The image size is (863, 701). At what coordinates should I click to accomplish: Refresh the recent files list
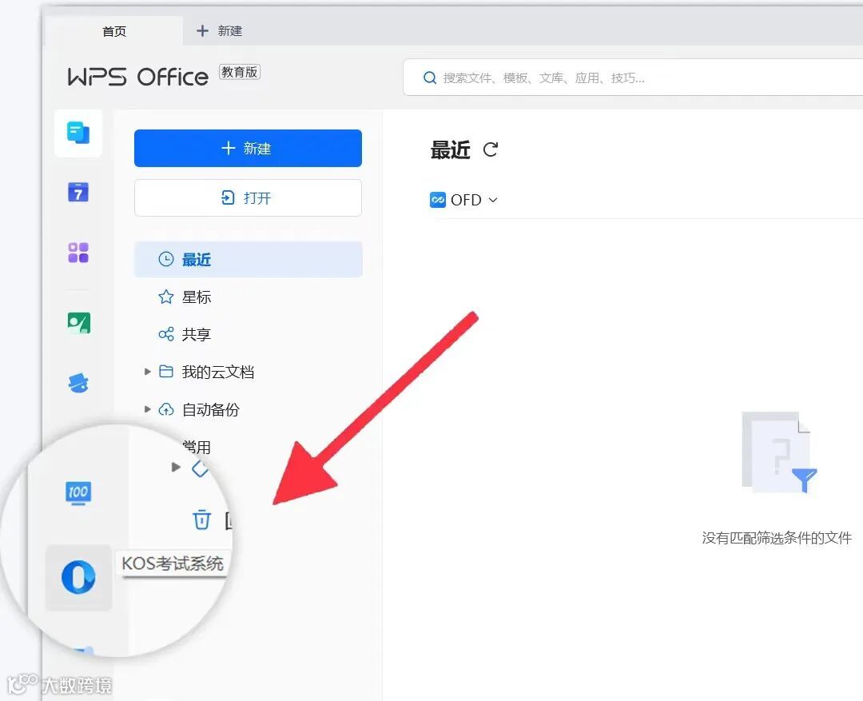[x=491, y=149]
